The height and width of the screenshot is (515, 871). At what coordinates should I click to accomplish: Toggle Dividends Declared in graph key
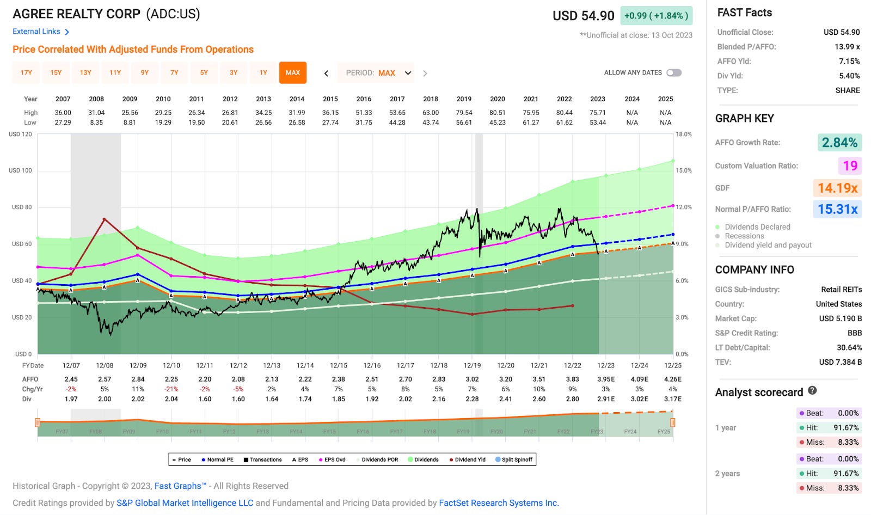[752, 226]
